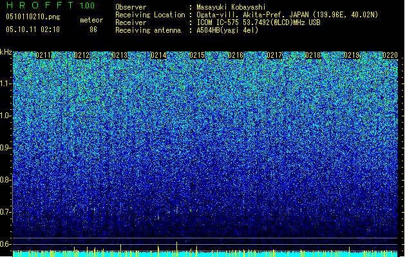Select the 0213 time marker
The height and width of the screenshot is (257, 405).
(120, 55)
